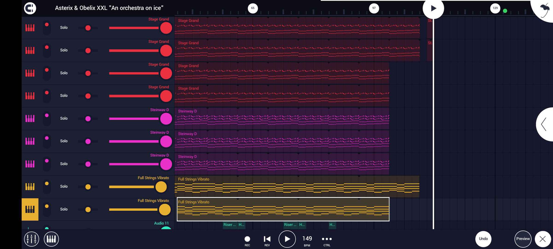The width and height of the screenshot is (553, 249).
Task: Mute the first Stage Grand track
Action: pyautogui.click(x=47, y=28)
